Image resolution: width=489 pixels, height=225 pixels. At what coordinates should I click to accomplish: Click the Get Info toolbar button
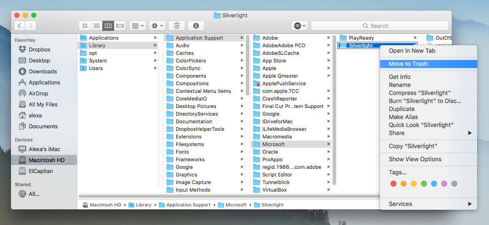[x=196, y=26]
